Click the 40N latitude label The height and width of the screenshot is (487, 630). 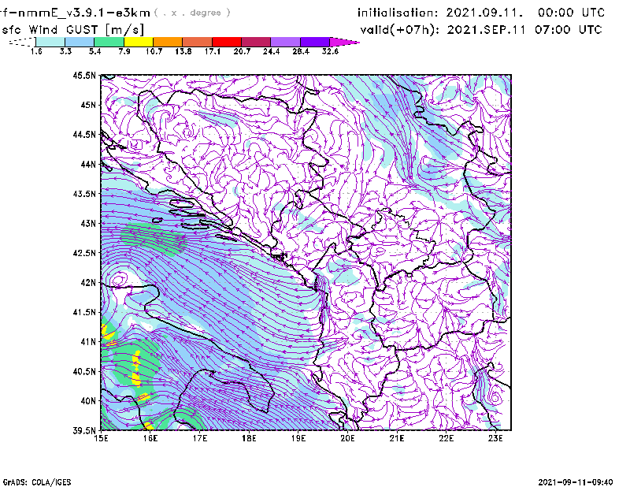[88, 401]
